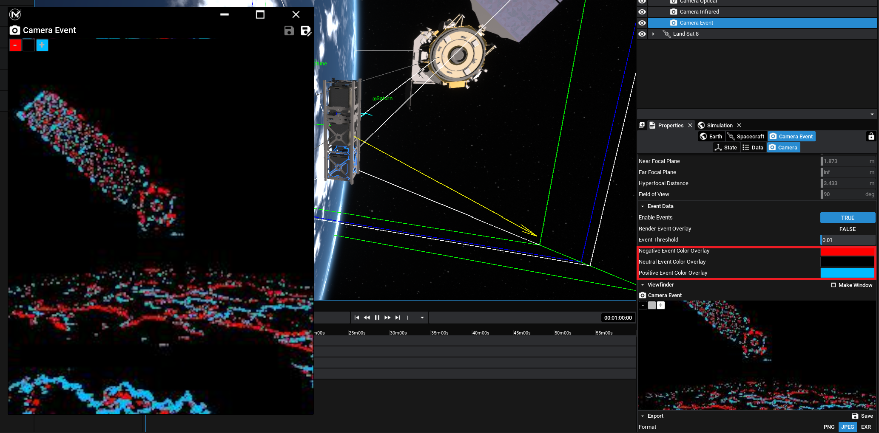Click the Make Window button

point(852,285)
